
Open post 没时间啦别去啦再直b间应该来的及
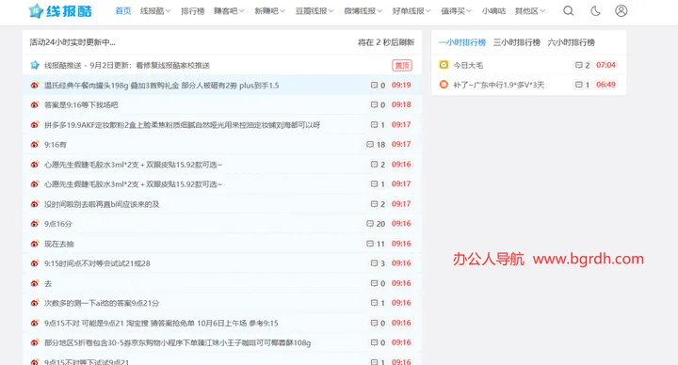pos(102,204)
